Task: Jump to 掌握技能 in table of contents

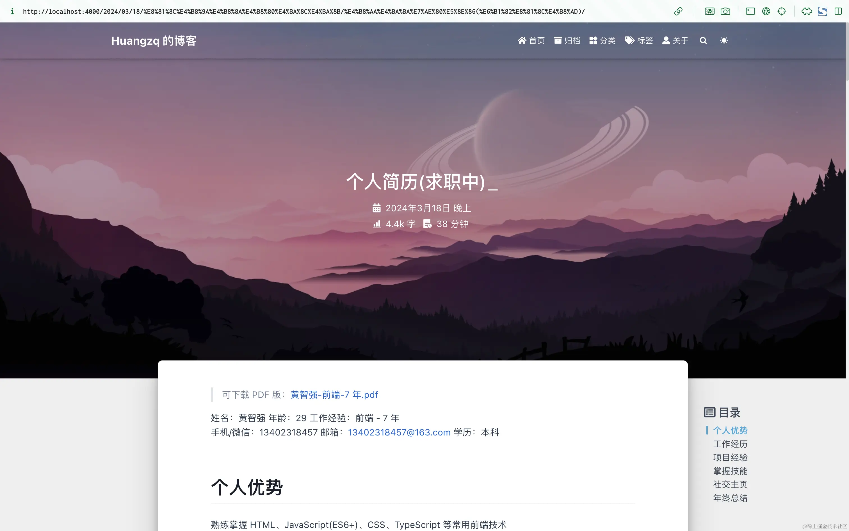Action: [x=730, y=471]
